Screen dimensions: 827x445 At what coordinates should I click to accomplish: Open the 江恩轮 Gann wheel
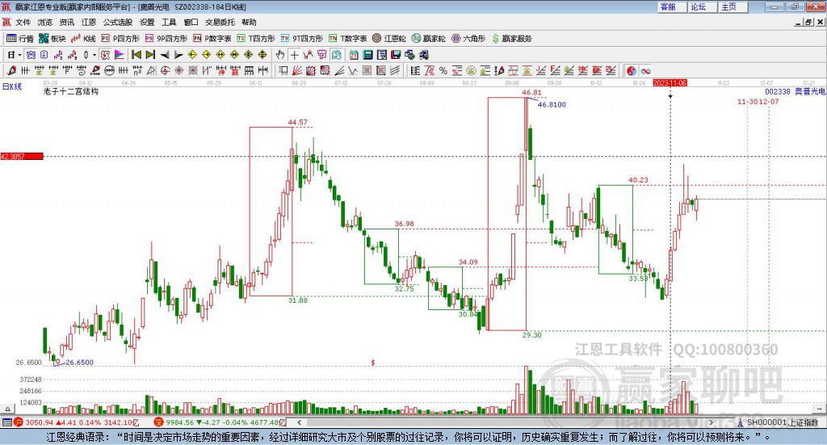click(x=389, y=39)
